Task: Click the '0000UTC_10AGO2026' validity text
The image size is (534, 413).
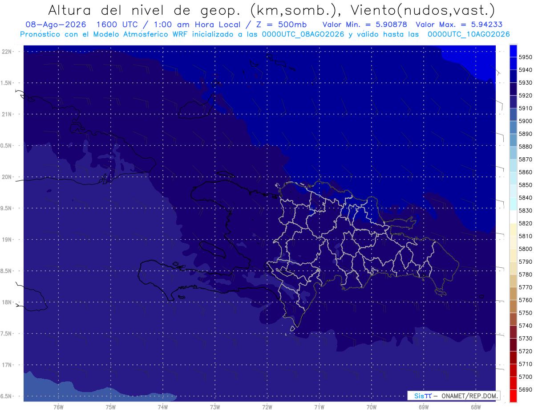Action: (x=469, y=34)
